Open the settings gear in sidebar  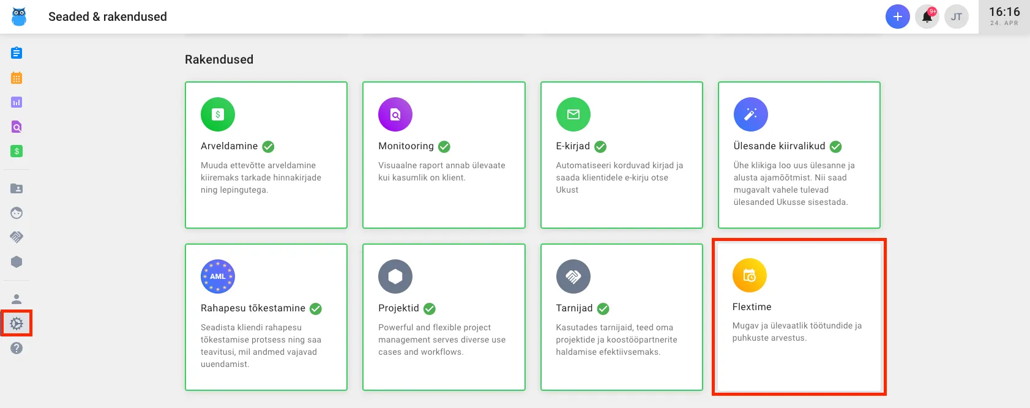17,324
